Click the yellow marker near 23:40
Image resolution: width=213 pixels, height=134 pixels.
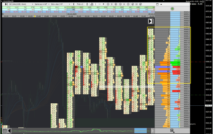pyautogui.click(x=35, y=16)
